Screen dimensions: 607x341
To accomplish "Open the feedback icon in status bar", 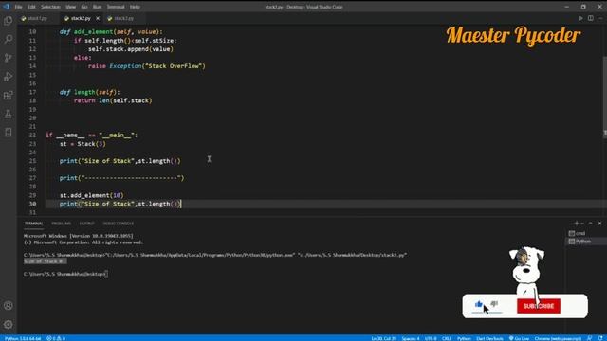I will tap(589, 338).
